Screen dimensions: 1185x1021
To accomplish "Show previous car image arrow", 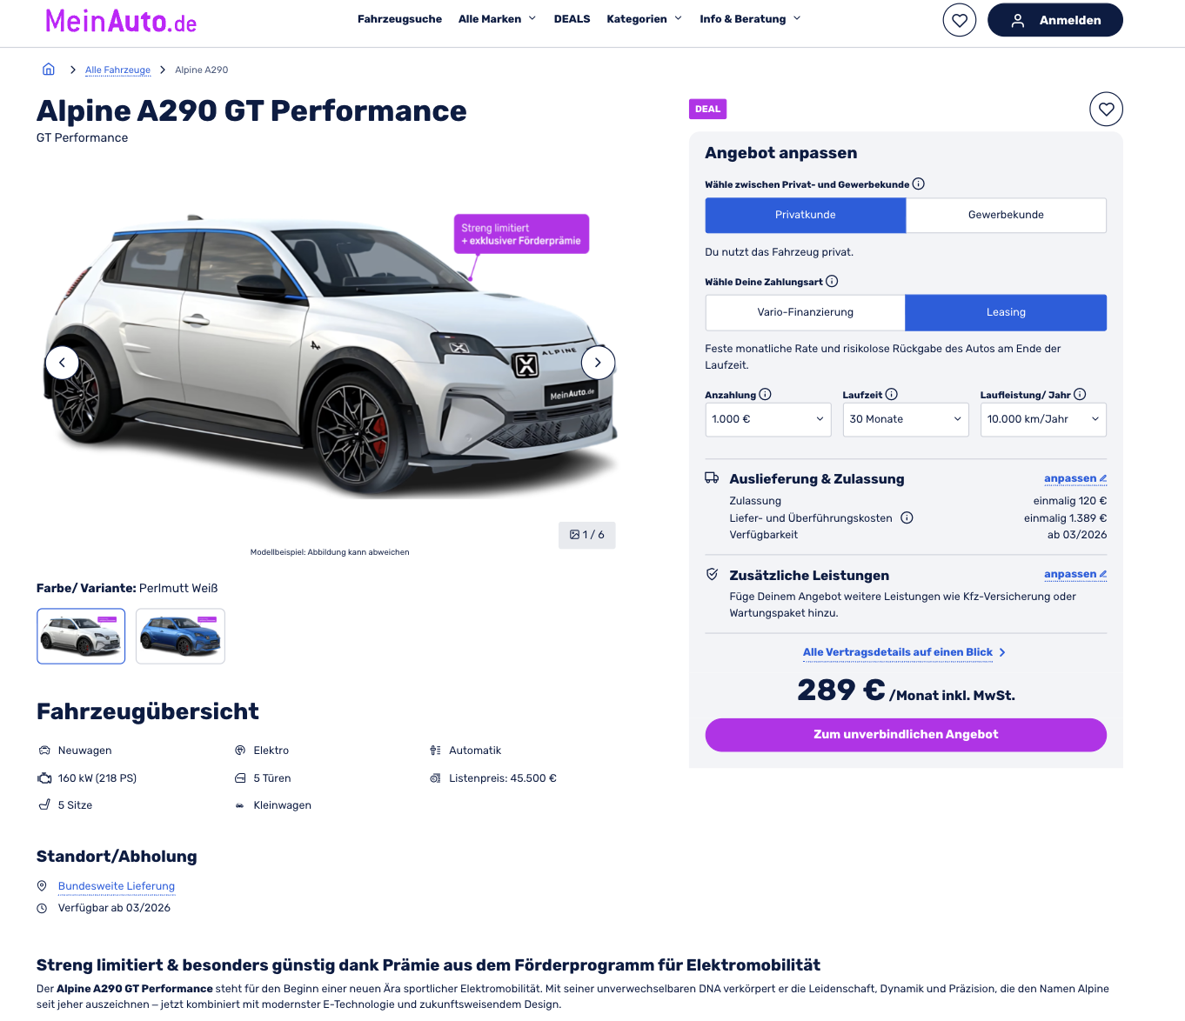I will tap(62, 363).
